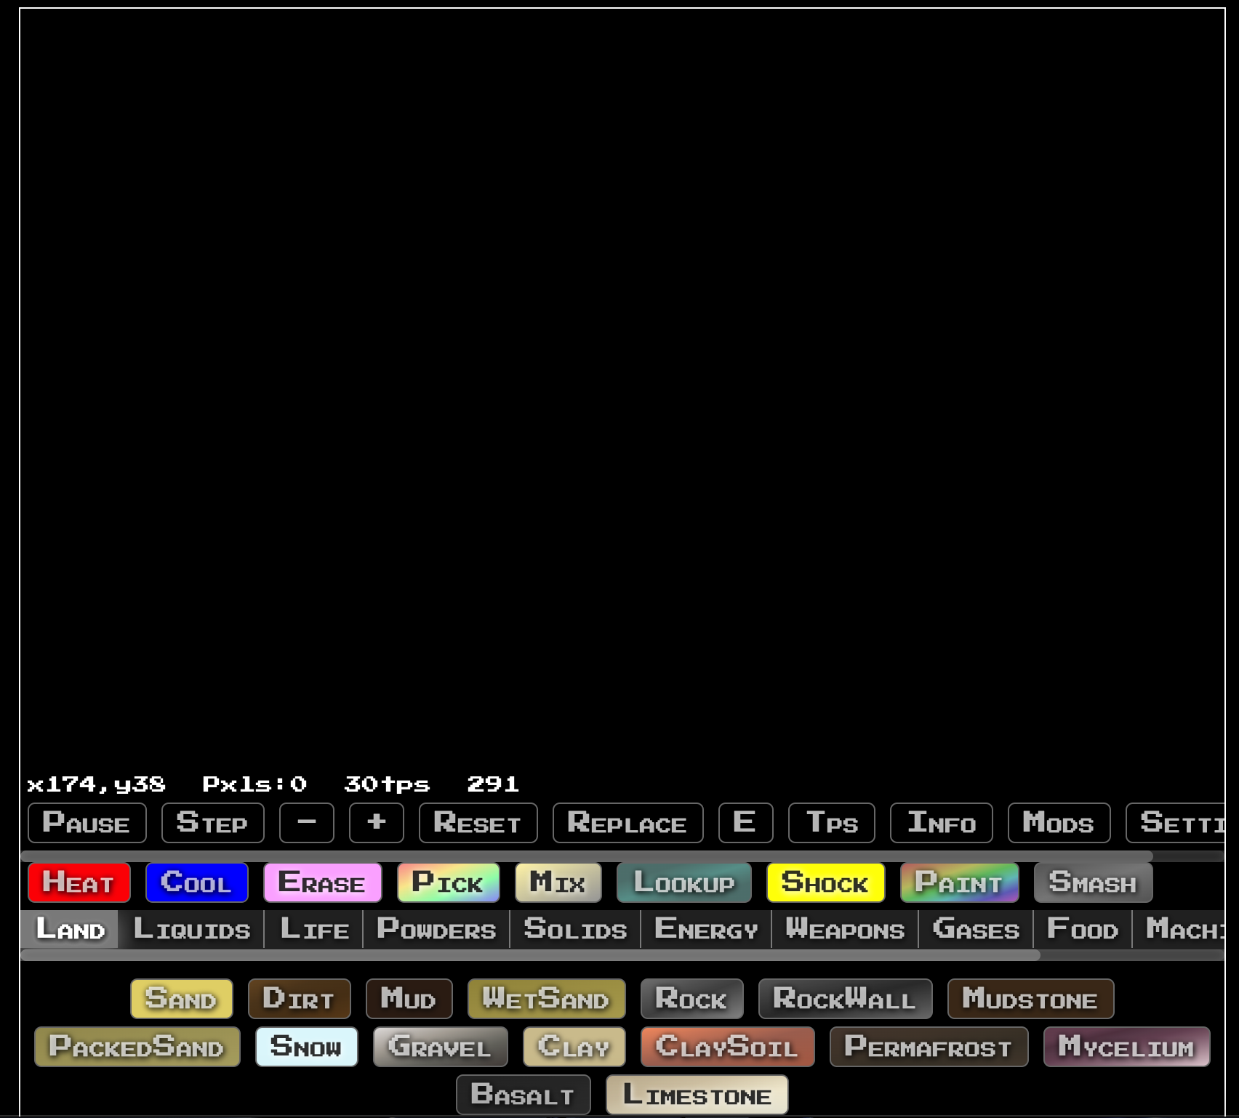This screenshot has height=1118, width=1239.
Task: Click the Step button to advance one frame
Action: (x=212, y=823)
